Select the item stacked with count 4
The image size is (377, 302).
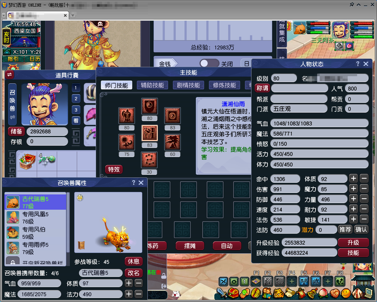point(47,161)
